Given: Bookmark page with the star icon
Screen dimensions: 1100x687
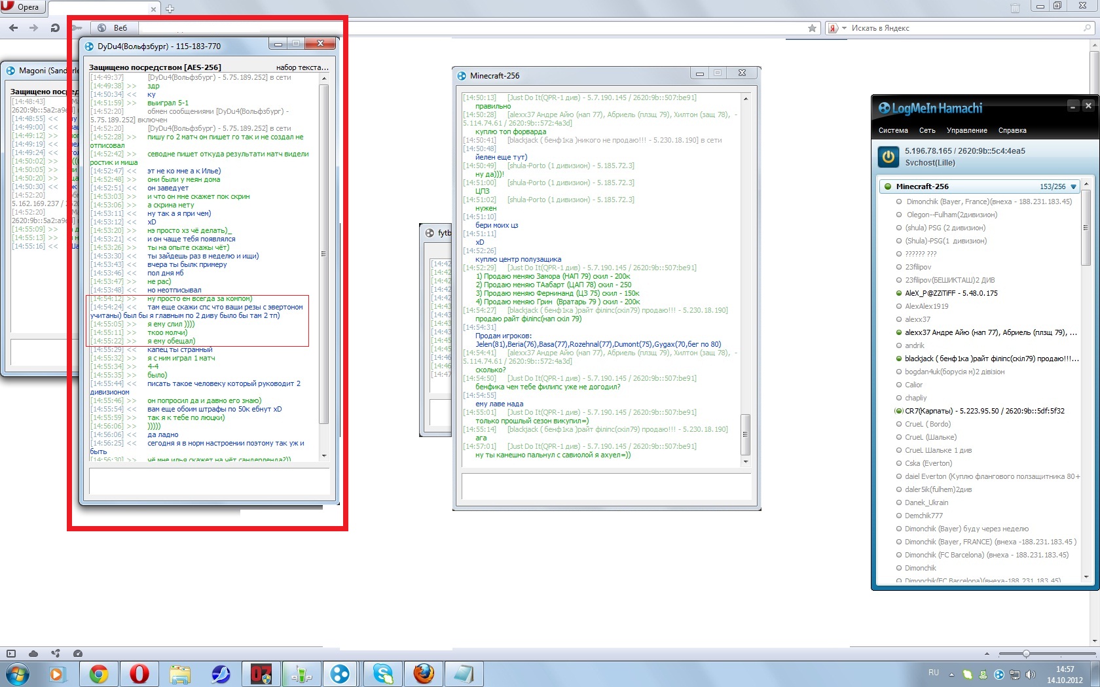Looking at the screenshot, I should click(812, 28).
